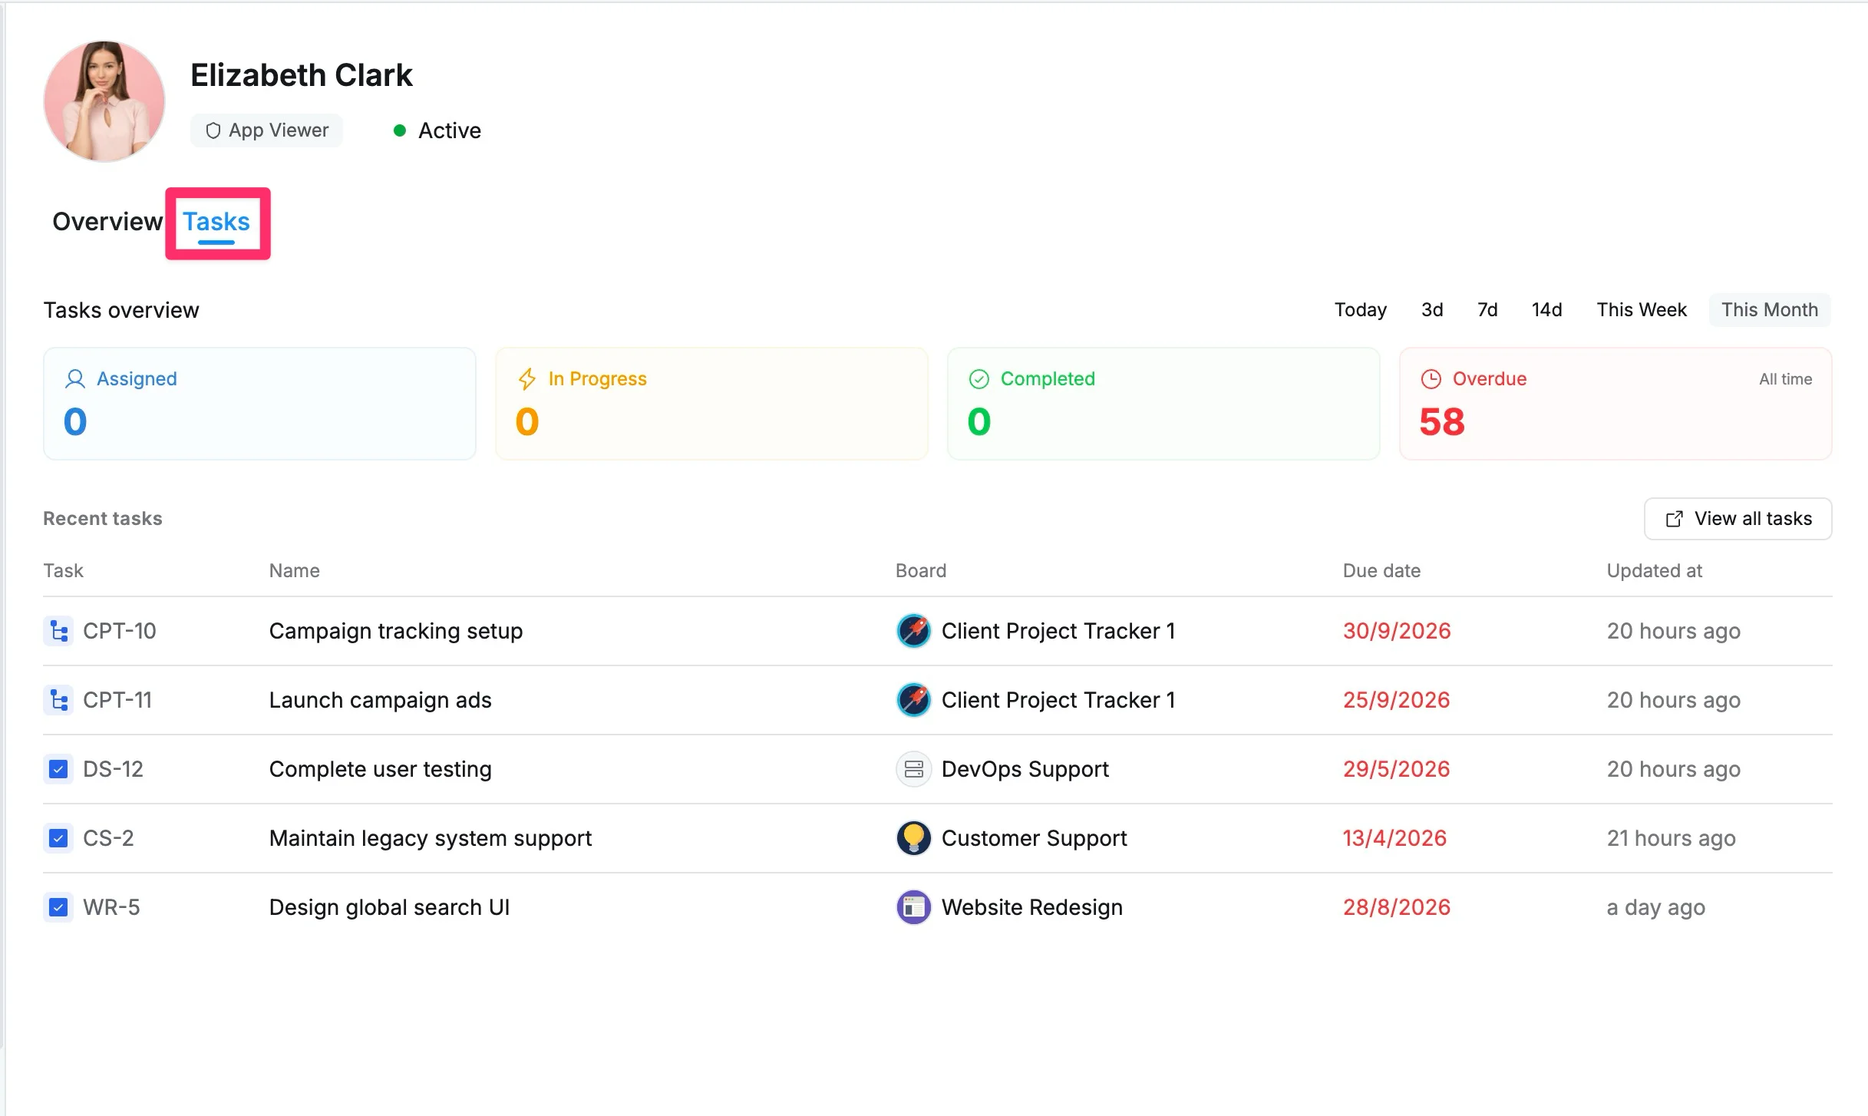Click the Assigned person icon
Image resolution: width=1868 pixels, height=1116 pixels.
point(75,379)
